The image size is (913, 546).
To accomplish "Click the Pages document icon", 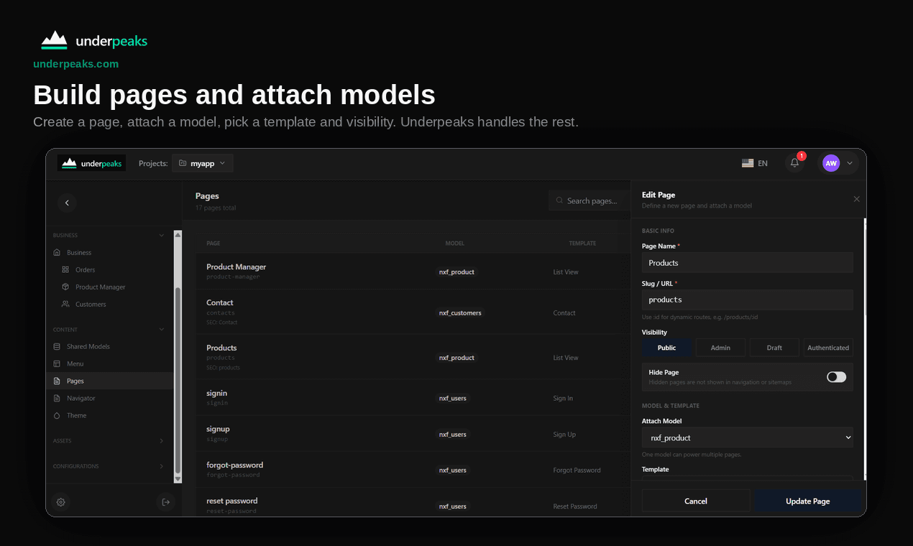I will click(57, 381).
